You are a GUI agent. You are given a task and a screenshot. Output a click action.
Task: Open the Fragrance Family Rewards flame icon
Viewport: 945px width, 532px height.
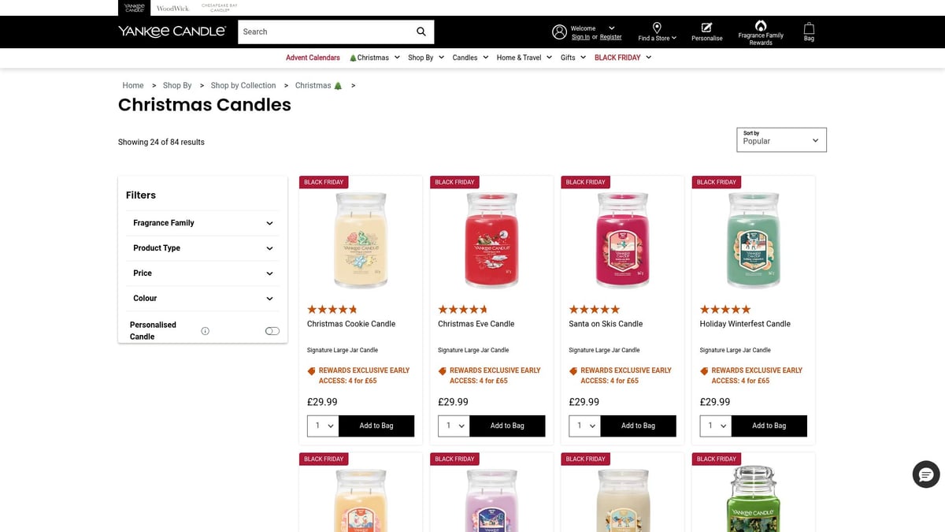tap(760, 25)
